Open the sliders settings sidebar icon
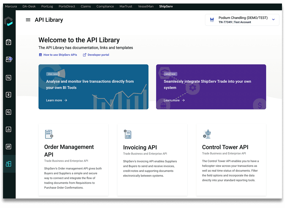 [x=8, y=147]
